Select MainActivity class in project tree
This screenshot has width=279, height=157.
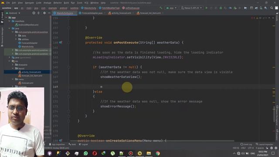[26, 47]
